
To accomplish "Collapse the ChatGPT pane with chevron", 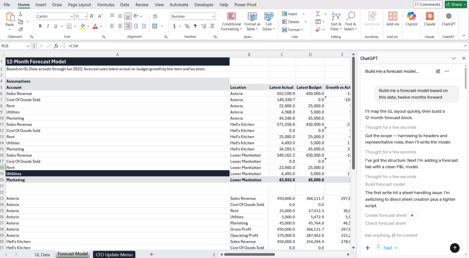I will point(454,58).
